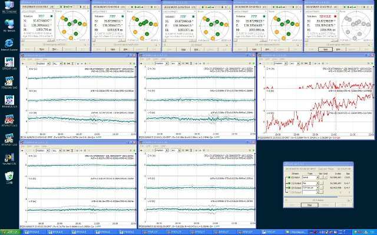Click SINGLE solution status text in rightmost RTKNAVI
The height and width of the screenshot is (235, 377).
(x=325, y=16)
